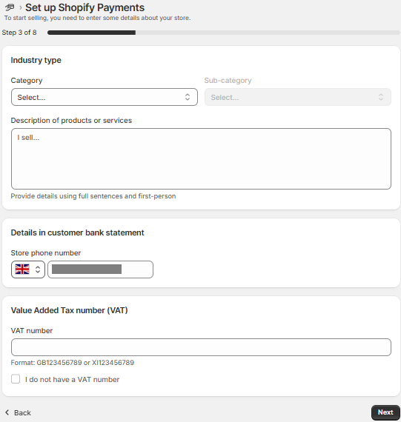
Task: Click the breadcrumb chevron separator
Action: coord(21,8)
